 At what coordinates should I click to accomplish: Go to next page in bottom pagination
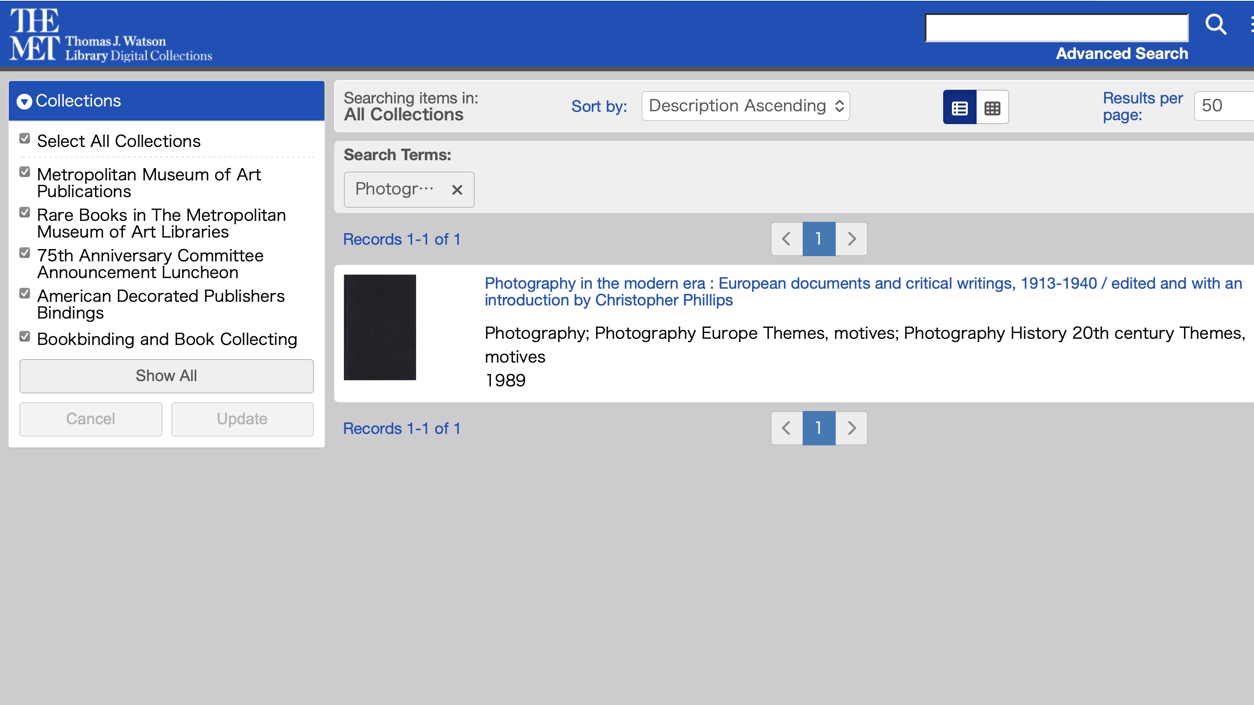852,428
